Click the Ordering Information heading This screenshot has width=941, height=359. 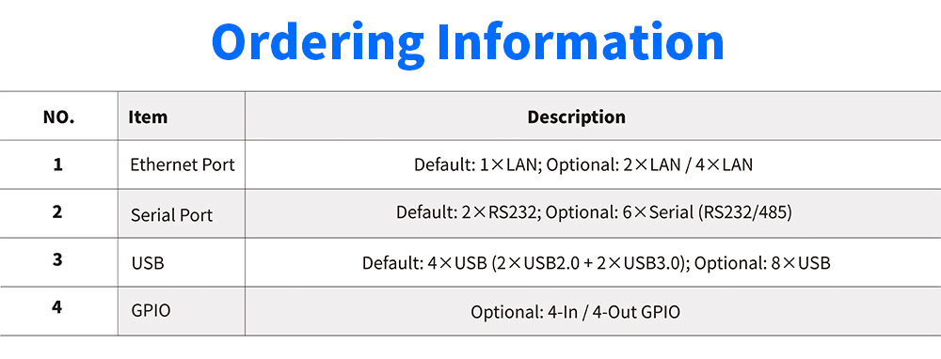(x=468, y=44)
